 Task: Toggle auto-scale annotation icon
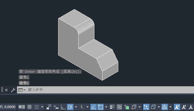[184, 107]
